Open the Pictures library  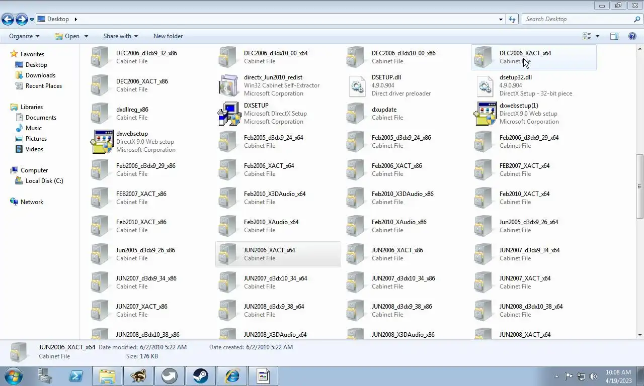coord(36,139)
